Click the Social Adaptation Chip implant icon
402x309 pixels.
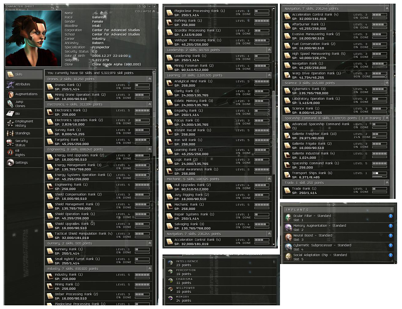click(288, 257)
